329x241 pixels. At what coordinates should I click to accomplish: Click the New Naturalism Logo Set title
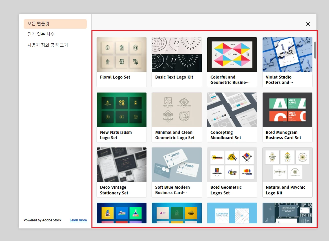116,135
